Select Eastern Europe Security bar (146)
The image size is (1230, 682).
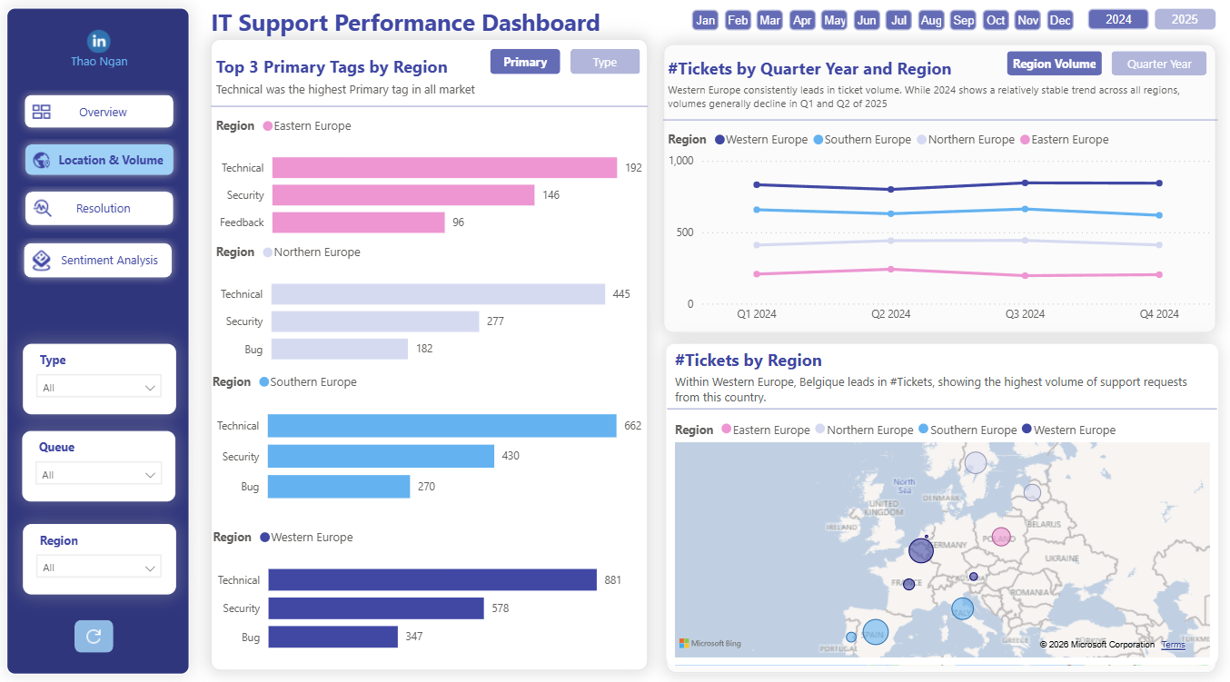tap(403, 195)
